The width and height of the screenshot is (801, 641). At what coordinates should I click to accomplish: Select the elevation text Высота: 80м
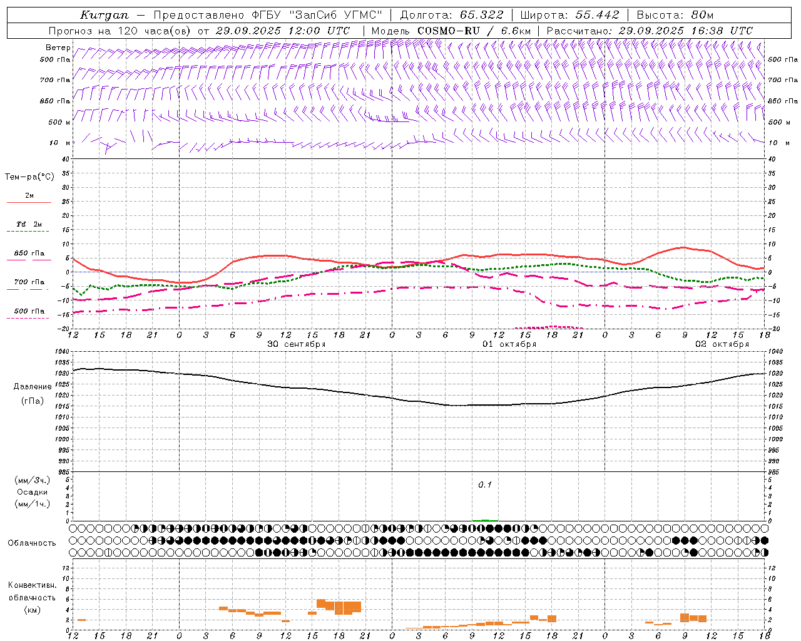tap(675, 15)
